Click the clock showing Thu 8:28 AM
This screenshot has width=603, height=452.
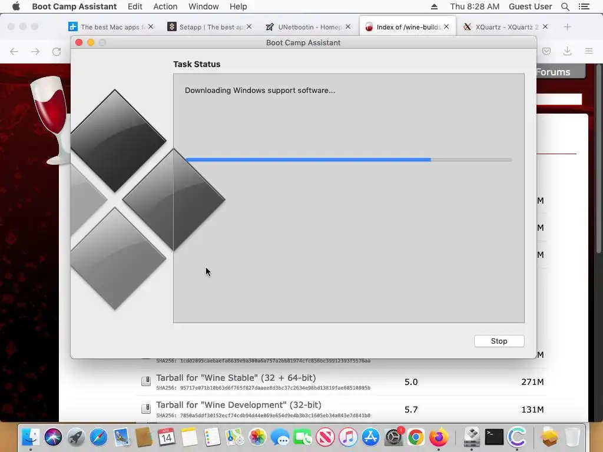tap(475, 6)
